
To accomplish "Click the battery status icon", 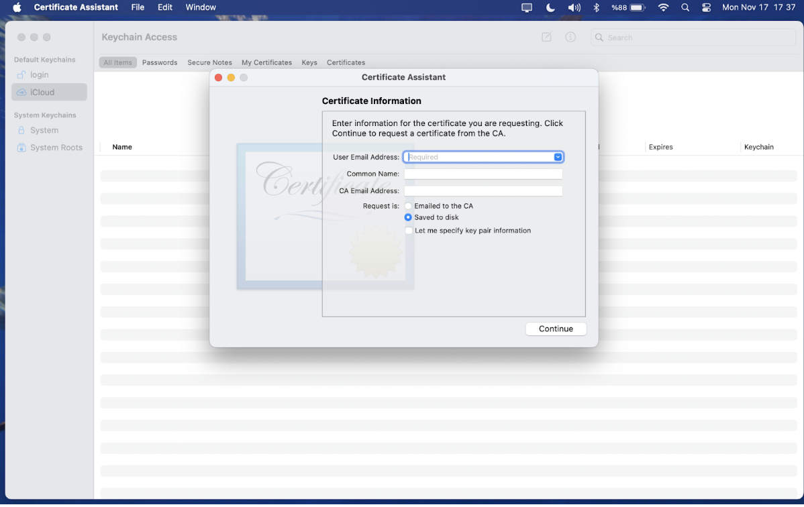I will click(x=628, y=7).
